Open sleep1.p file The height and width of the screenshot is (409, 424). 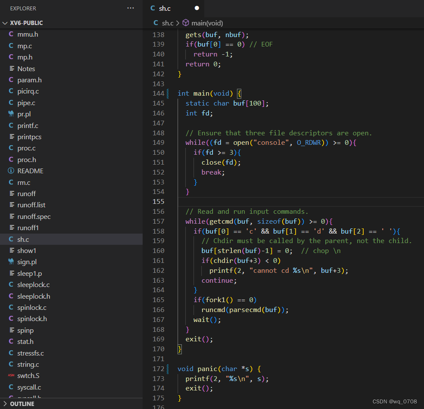coord(29,274)
